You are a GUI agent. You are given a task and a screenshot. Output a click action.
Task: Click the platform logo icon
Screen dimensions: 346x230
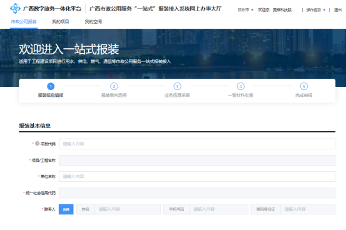pos(15,9)
